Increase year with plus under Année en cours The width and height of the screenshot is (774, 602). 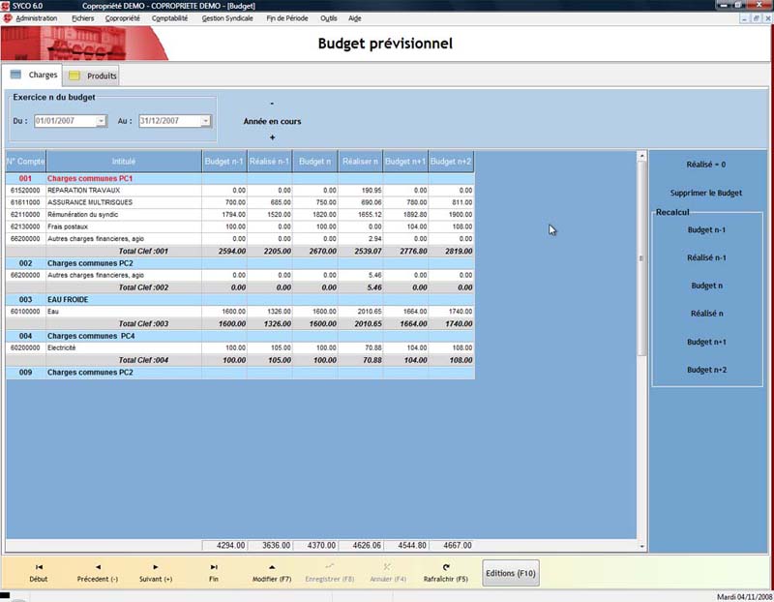pyautogui.click(x=272, y=137)
